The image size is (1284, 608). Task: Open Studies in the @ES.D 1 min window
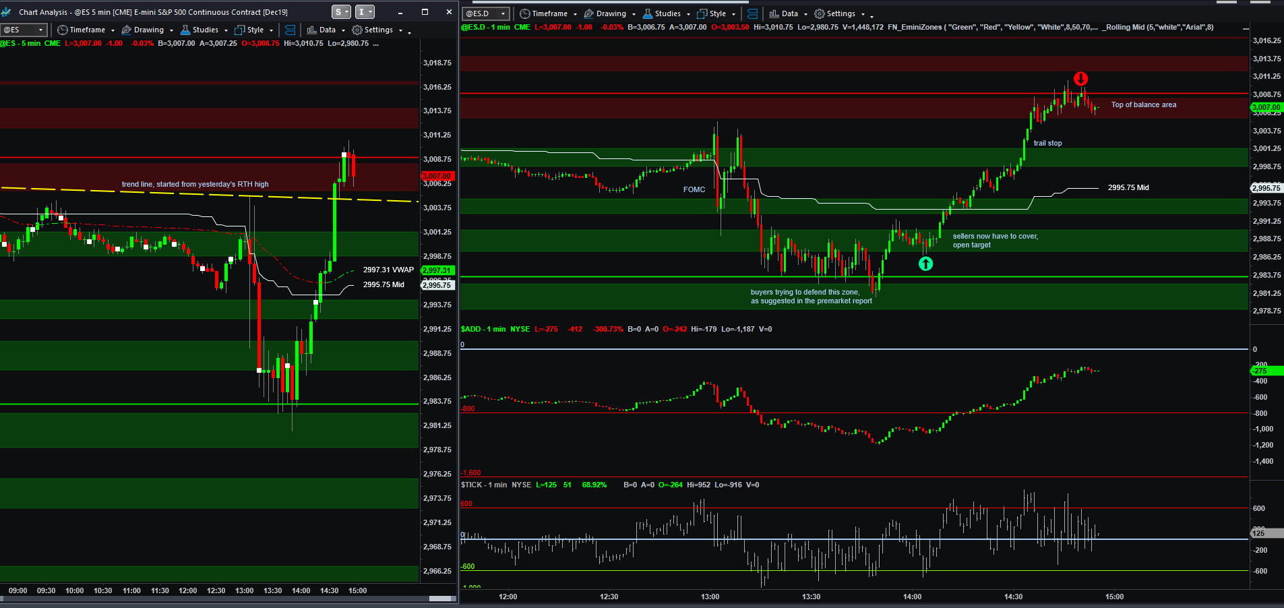tap(662, 13)
